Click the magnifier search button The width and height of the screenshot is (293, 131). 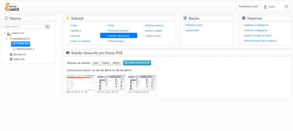click(x=48, y=27)
